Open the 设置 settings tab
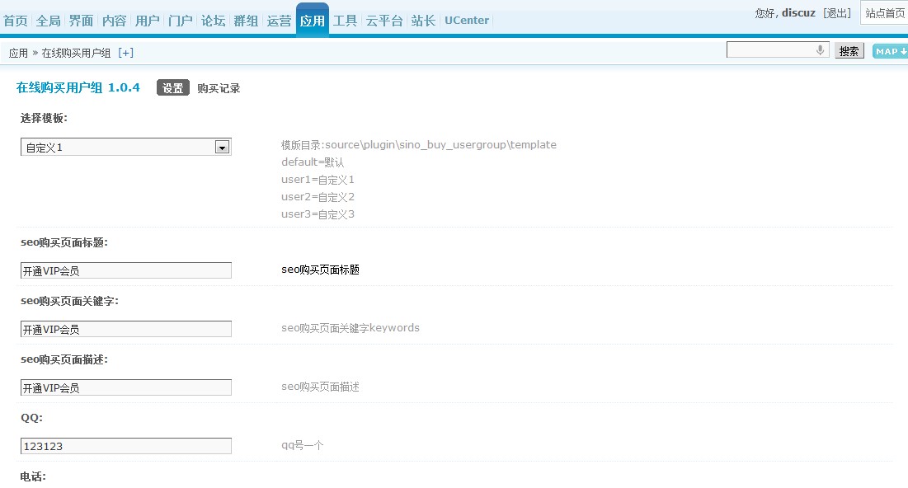The height and width of the screenshot is (488, 908). 172,87
